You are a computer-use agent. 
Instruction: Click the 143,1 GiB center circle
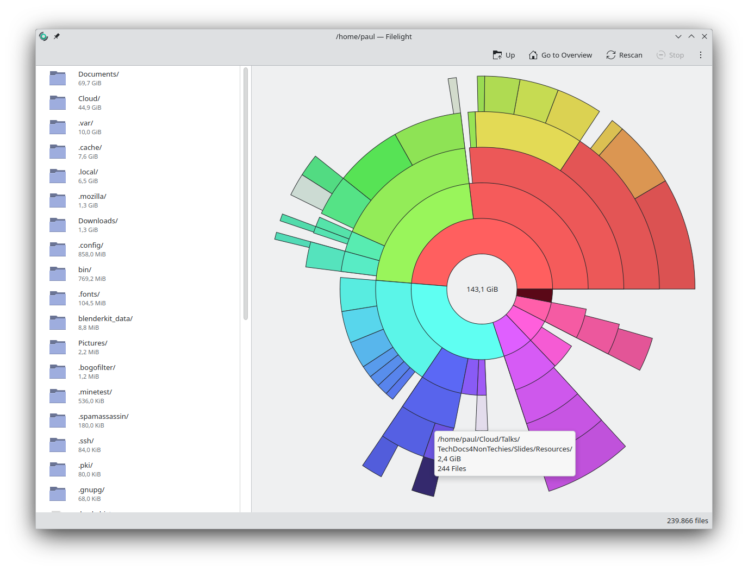click(482, 289)
